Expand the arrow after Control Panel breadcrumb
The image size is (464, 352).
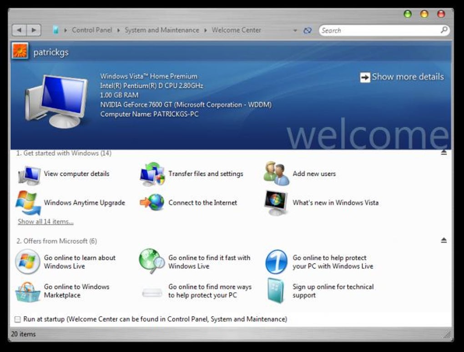tap(118, 30)
